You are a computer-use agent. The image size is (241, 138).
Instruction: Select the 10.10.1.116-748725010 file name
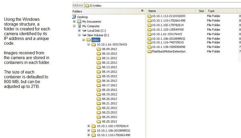click(x=168, y=42)
